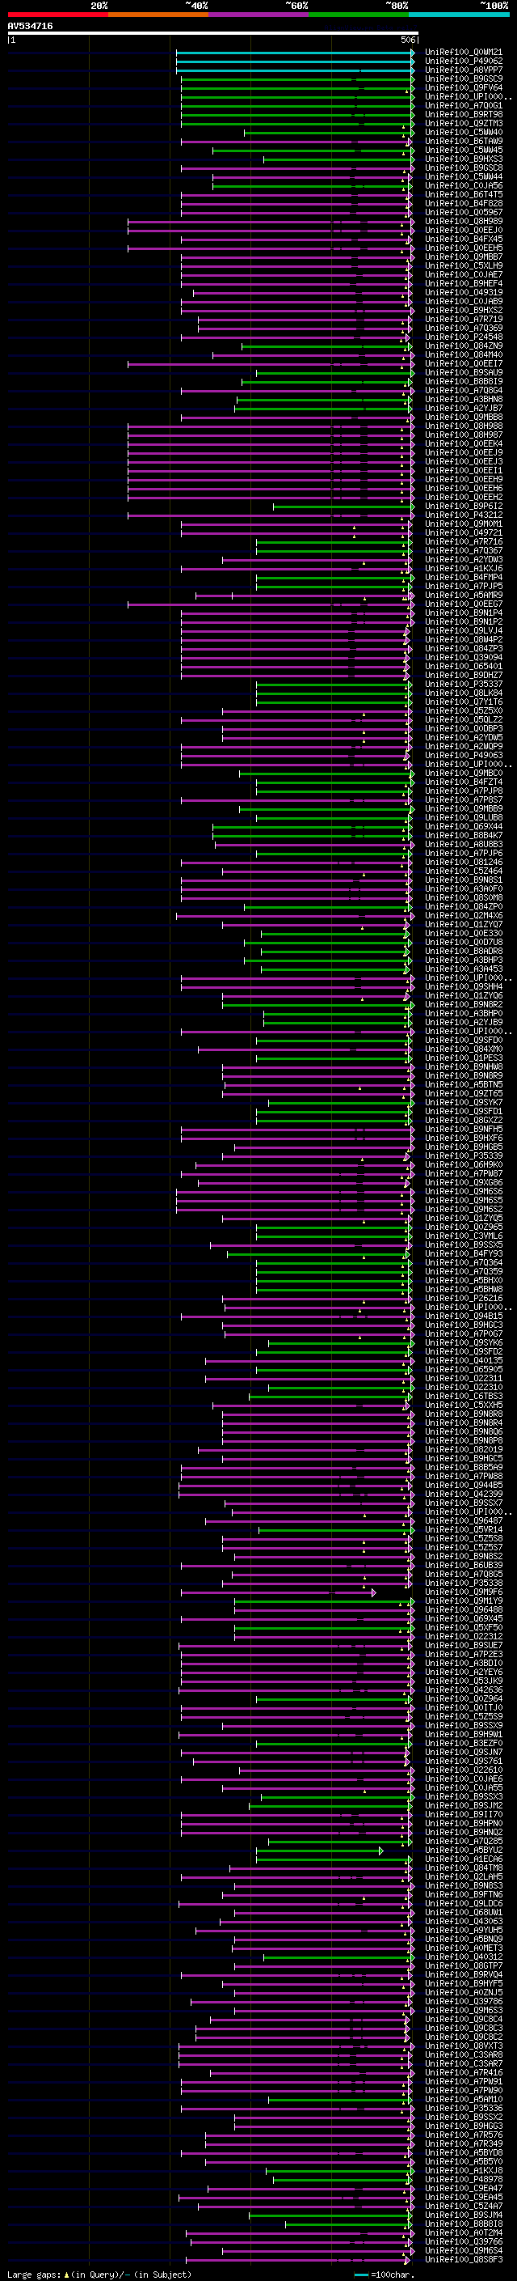Screen dimensions: 517x2281
Task: Open hit UniRef100_Q0WM21
Action: [x=464, y=53]
